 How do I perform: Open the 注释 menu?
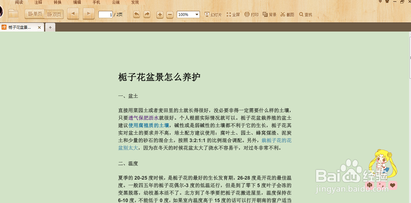coord(38,2)
